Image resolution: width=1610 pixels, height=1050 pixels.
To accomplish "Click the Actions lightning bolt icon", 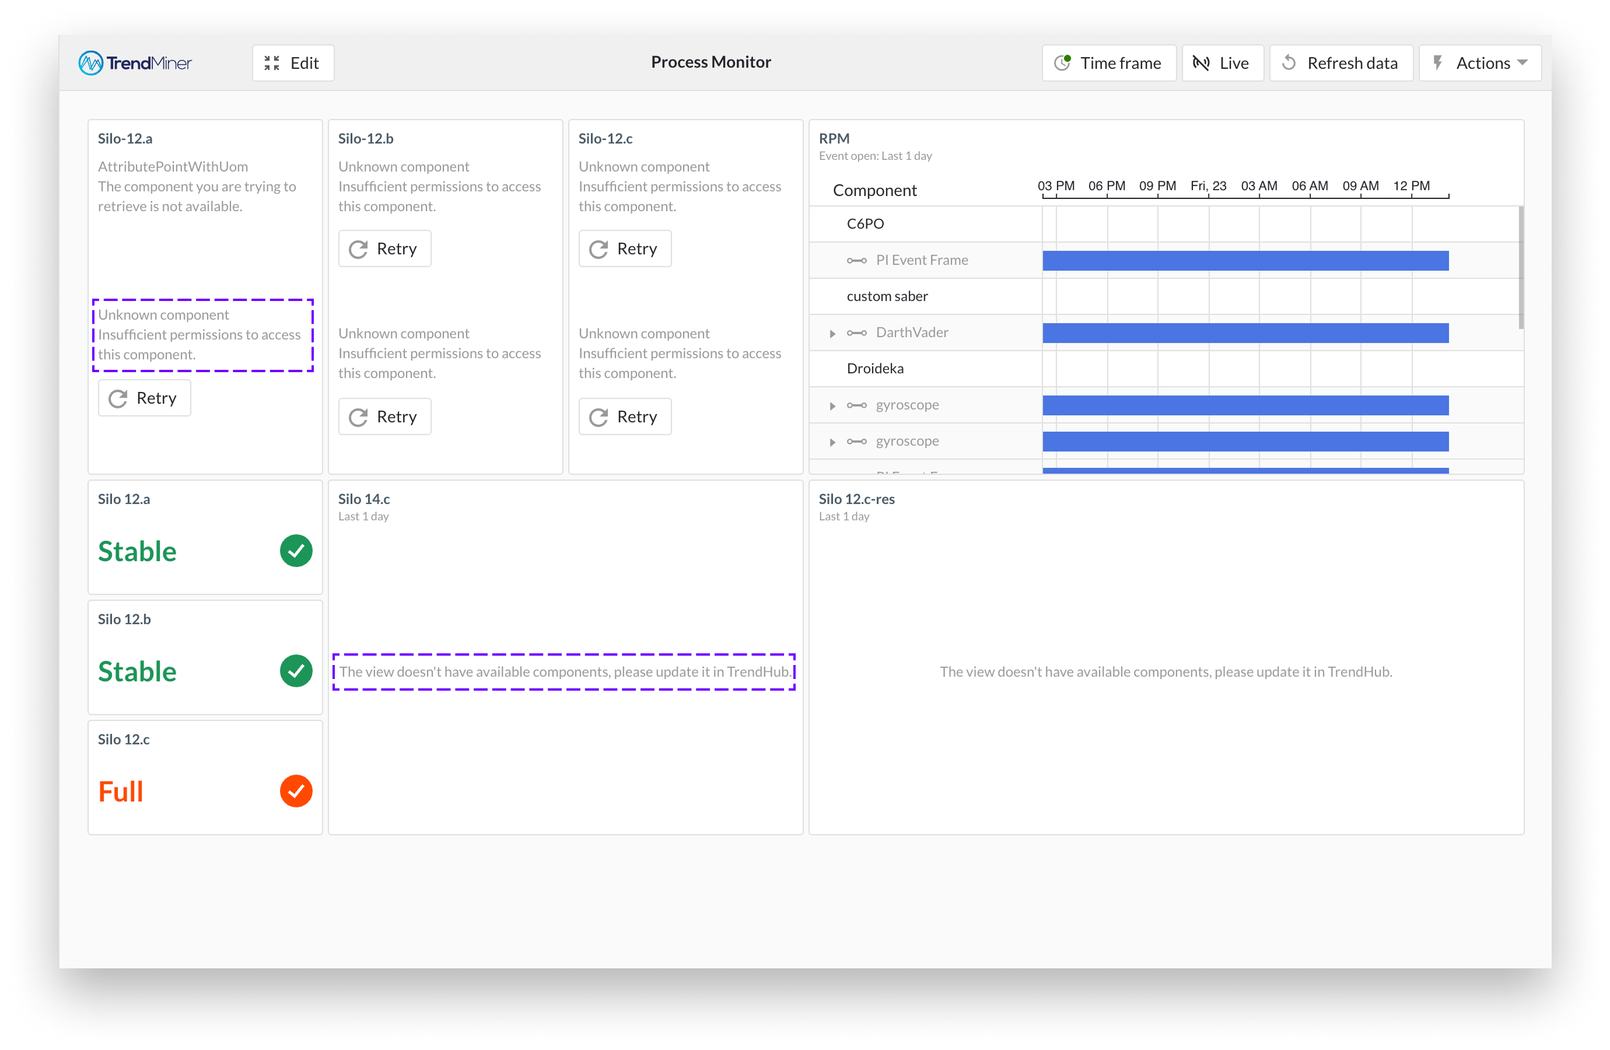I will pyautogui.click(x=1438, y=63).
